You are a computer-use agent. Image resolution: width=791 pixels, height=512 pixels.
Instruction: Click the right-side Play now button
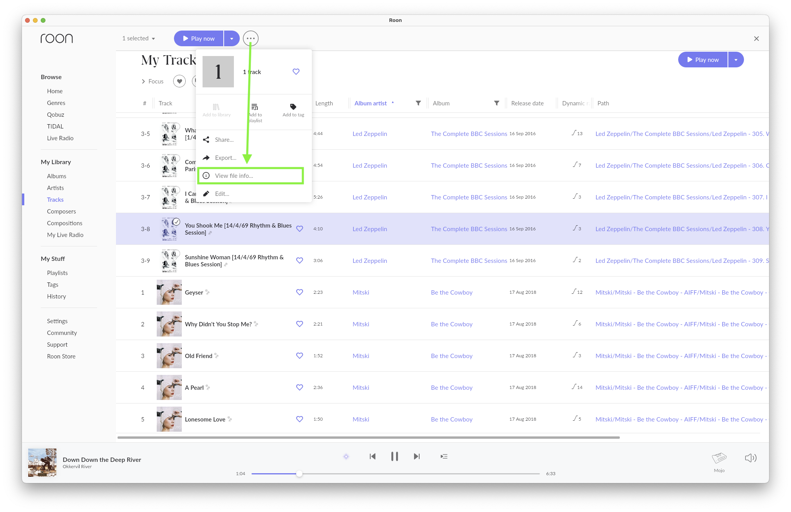[703, 60]
